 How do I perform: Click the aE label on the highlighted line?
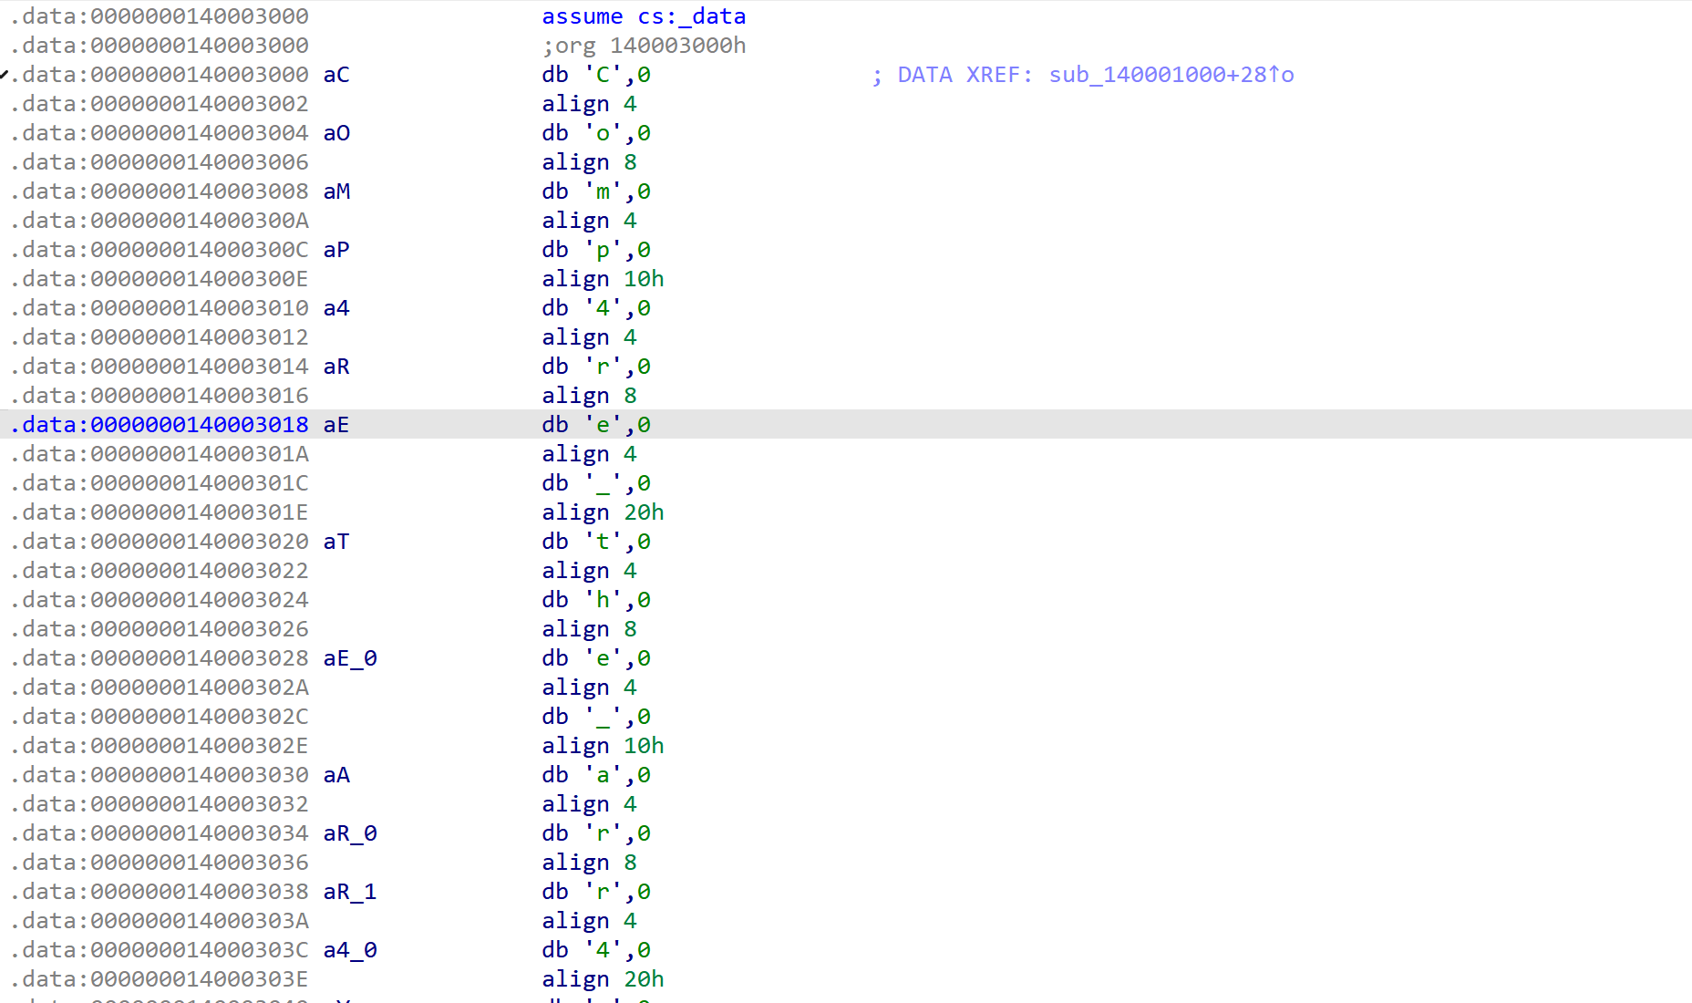pos(335,424)
